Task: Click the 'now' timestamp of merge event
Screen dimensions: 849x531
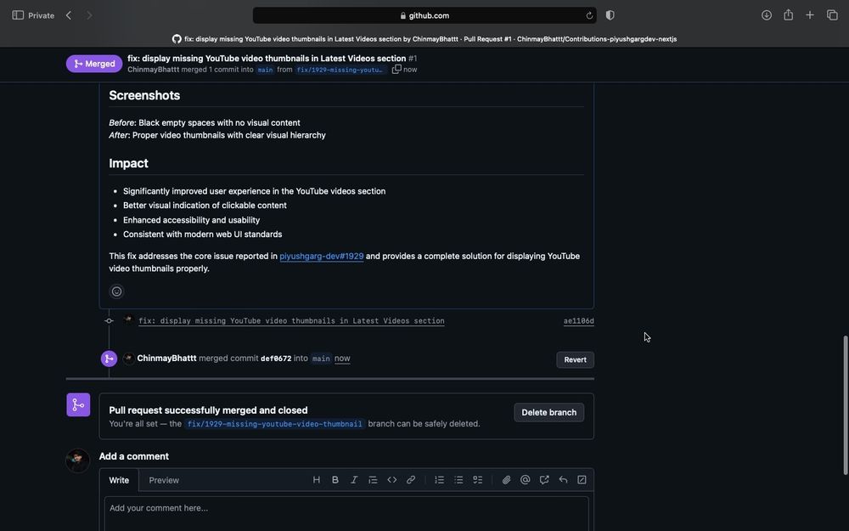Action: pyautogui.click(x=342, y=359)
